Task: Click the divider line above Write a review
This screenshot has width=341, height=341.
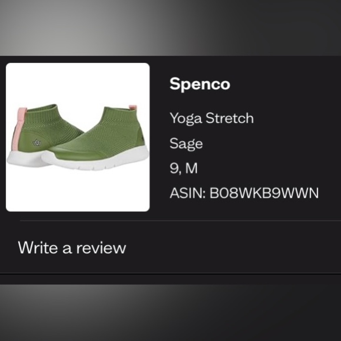Action: click(x=180, y=221)
